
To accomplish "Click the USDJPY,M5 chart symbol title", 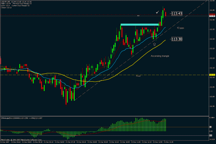I will click(6, 2).
